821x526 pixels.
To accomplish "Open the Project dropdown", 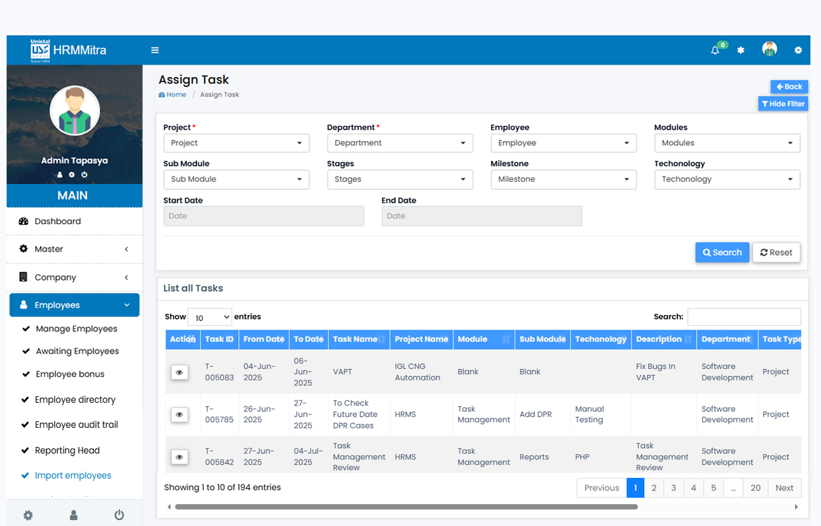I will 236,143.
